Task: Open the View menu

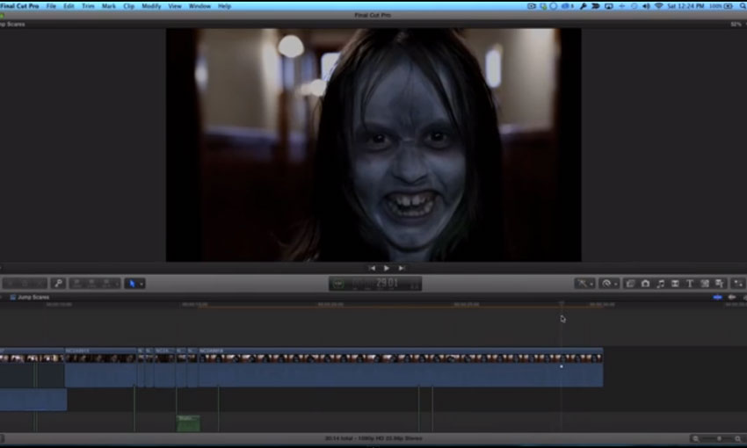Action: coord(175,6)
